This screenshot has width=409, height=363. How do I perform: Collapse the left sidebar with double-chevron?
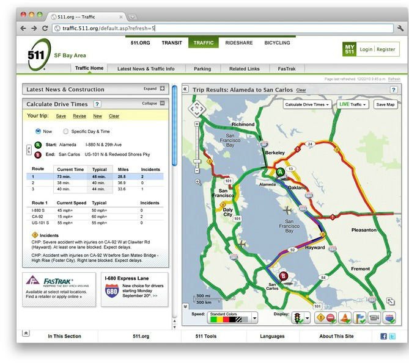point(185,89)
